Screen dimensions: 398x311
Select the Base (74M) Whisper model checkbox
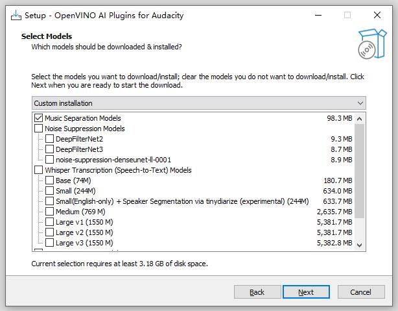[x=49, y=180]
